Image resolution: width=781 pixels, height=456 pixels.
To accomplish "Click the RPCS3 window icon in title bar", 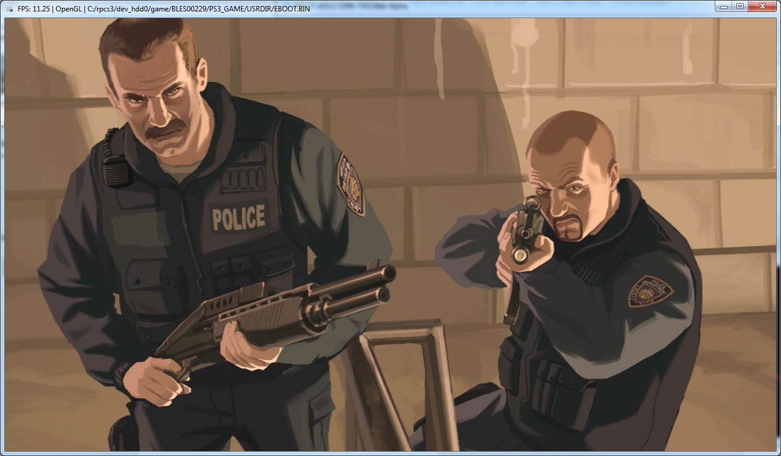I will click(10, 9).
